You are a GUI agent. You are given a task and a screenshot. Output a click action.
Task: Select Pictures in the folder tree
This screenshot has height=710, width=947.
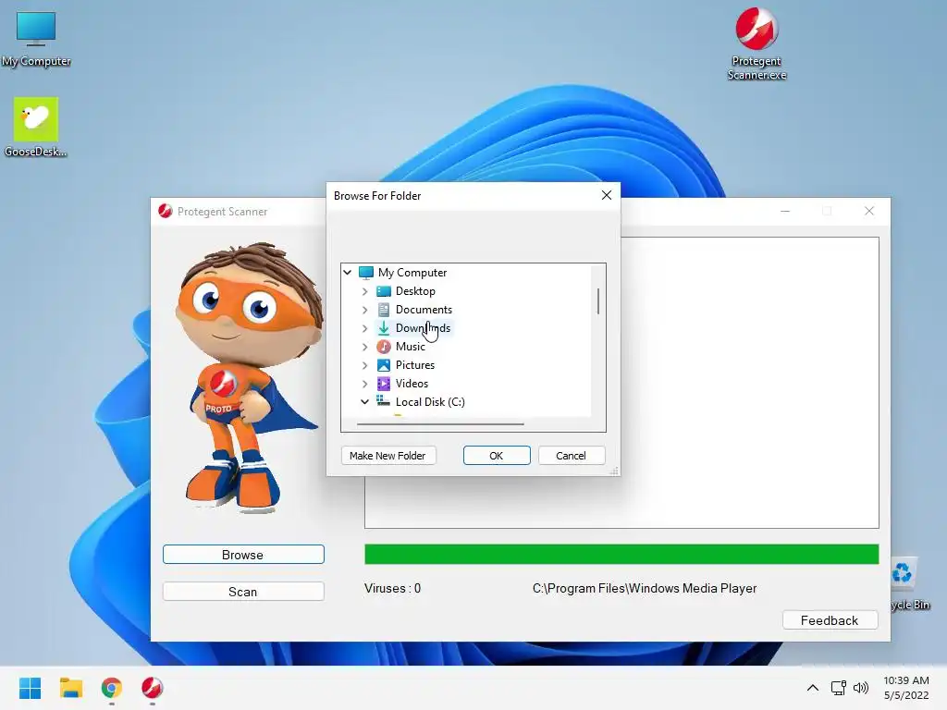[415, 364]
